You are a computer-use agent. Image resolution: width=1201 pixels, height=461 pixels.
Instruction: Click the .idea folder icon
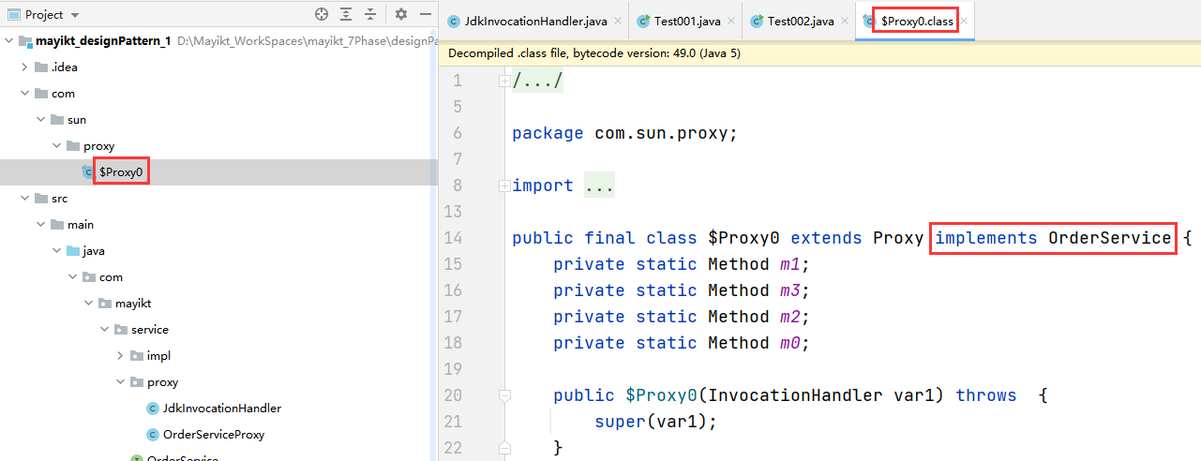(x=40, y=67)
